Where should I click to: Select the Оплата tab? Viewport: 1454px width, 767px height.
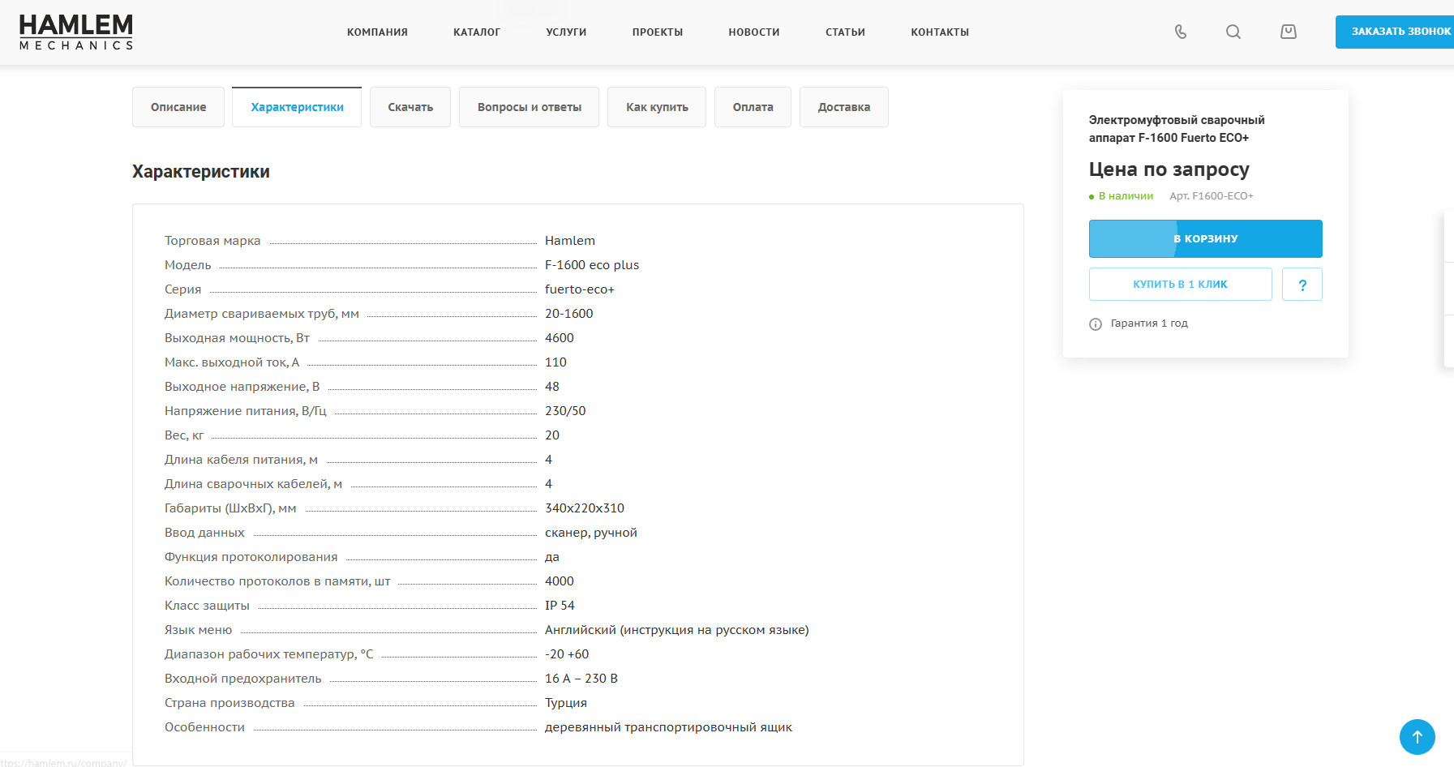tap(753, 107)
